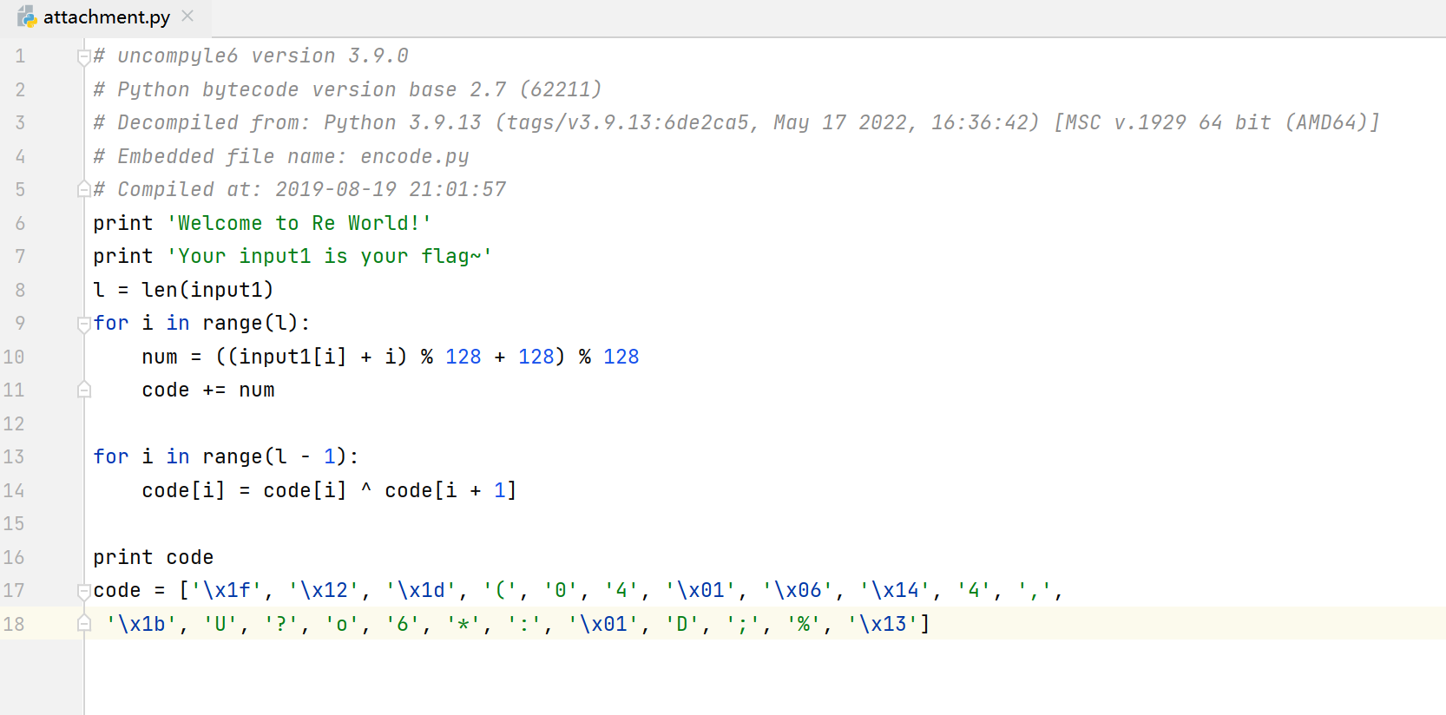Click the '\x14' element on line 17
Viewport: 1446px width, 715px height.
point(895,590)
